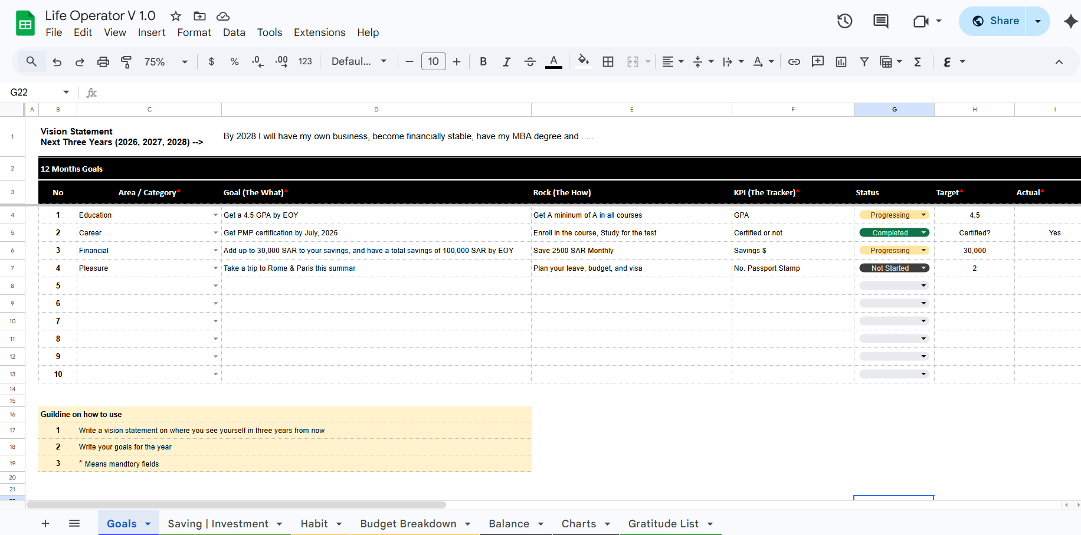Image resolution: width=1081 pixels, height=535 pixels.
Task: Open the Extensions menu
Action: pyautogui.click(x=319, y=32)
